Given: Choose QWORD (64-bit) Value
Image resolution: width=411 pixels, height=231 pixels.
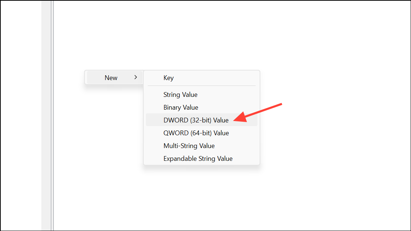Looking at the screenshot, I should coord(196,133).
